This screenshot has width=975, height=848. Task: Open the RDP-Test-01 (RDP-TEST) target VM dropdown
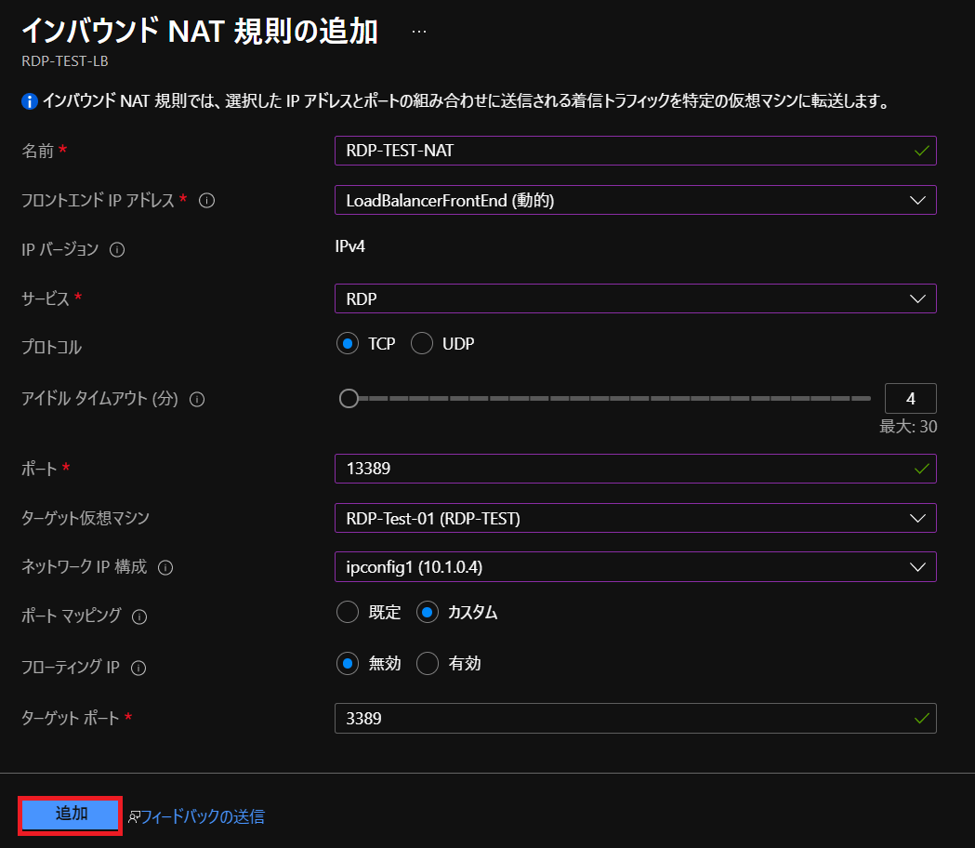[x=636, y=518]
